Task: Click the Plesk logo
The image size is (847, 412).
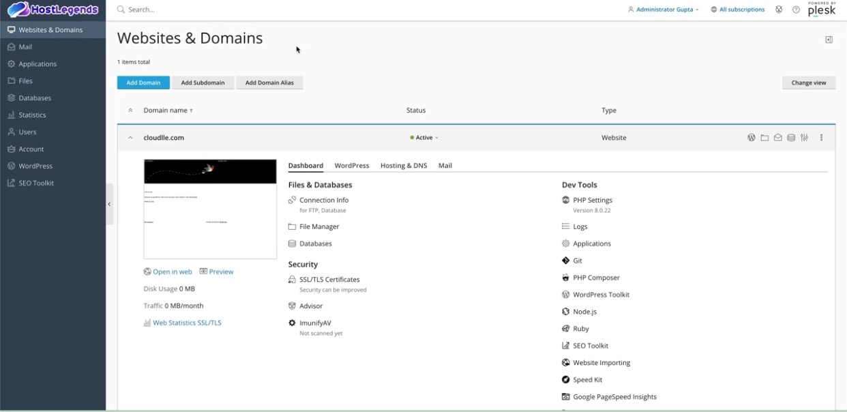Action: pos(821,9)
